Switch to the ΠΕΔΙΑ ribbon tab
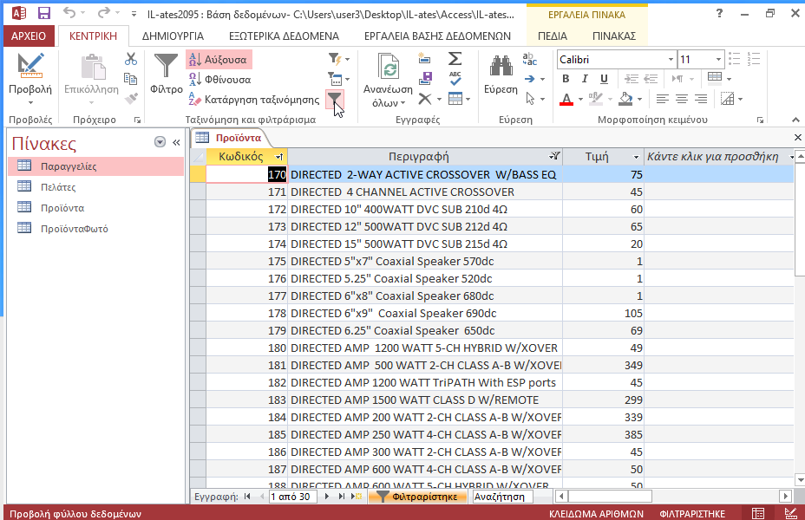 coord(553,36)
